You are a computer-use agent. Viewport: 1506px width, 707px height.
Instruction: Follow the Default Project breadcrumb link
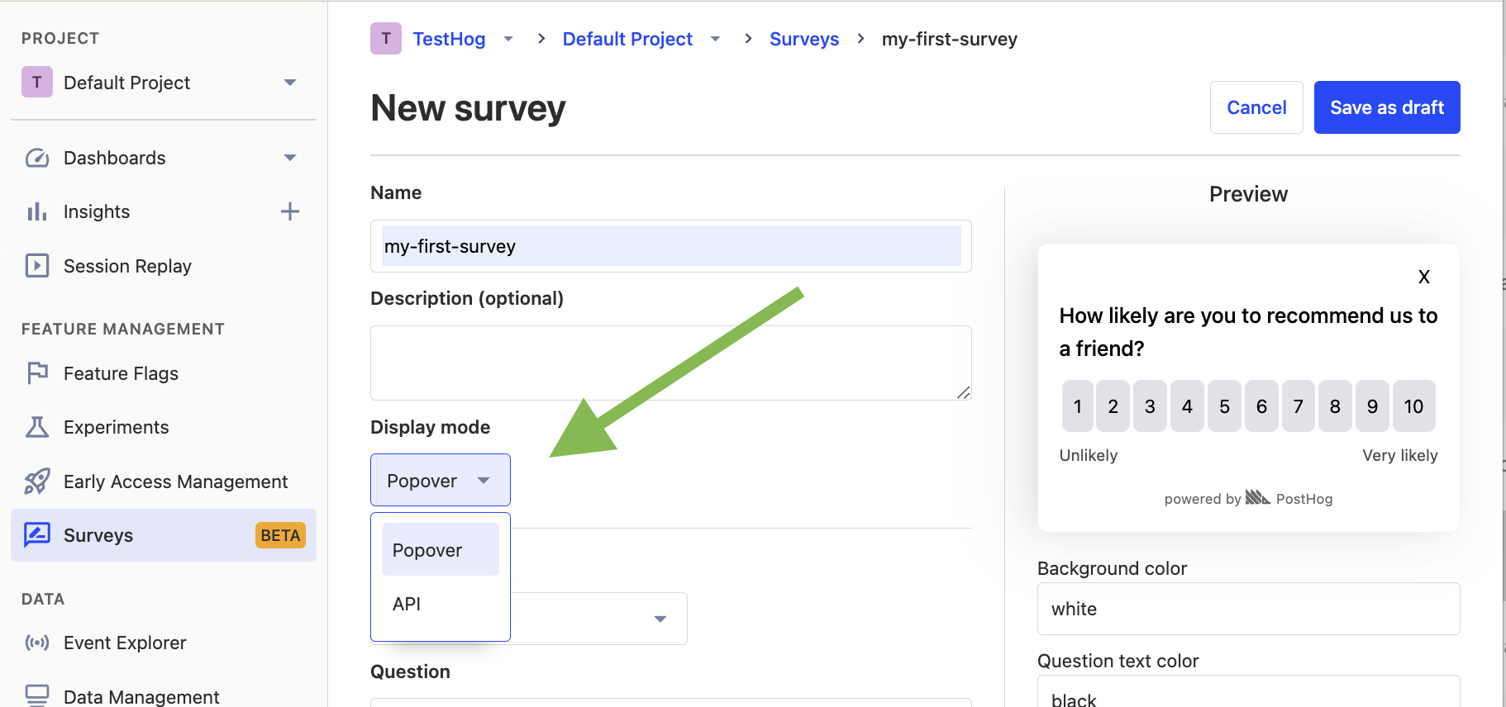pos(627,39)
